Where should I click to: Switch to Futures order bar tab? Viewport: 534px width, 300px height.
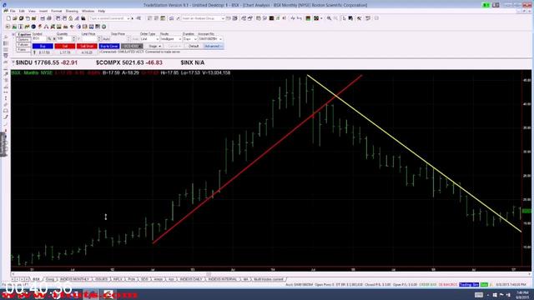[x=23, y=45]
